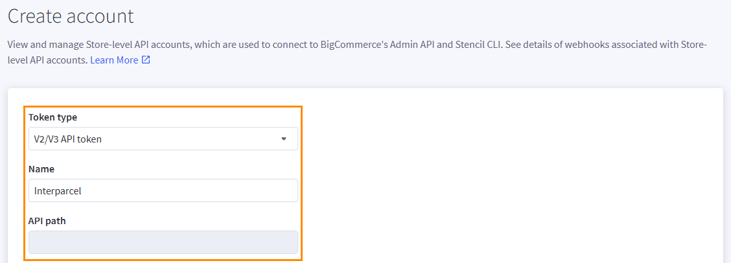Select the V2/V3 API token value text

(x=67, y=139)
